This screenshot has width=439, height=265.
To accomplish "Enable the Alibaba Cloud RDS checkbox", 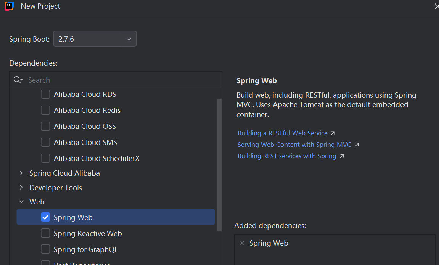I will (45, 94).
